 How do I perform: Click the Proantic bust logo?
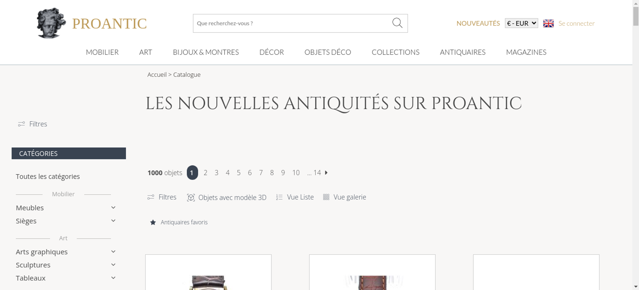pos(51,23)
